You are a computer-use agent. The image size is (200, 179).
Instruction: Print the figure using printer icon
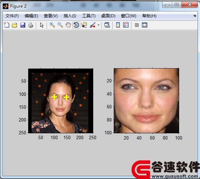[x=31, y=25]
